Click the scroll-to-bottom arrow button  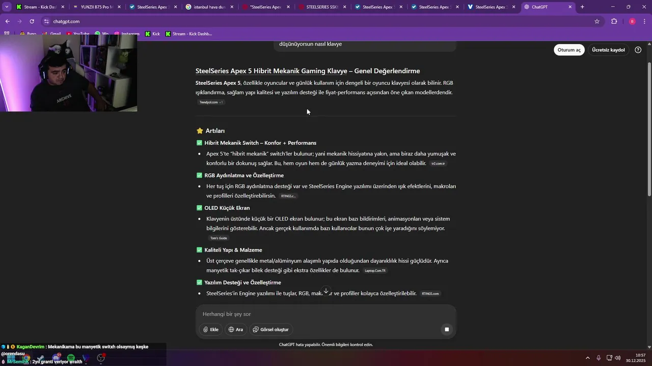(326, 291)
